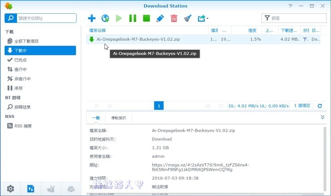
Task: Sort by 進度 column header
Action: tap(247, 30)
